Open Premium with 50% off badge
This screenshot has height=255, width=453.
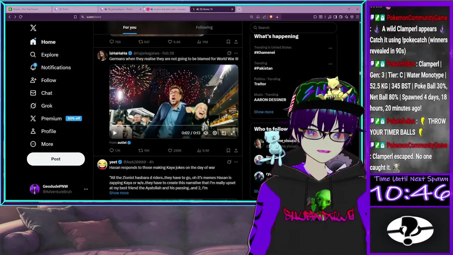pyautogui.click(x=56, y=118)
